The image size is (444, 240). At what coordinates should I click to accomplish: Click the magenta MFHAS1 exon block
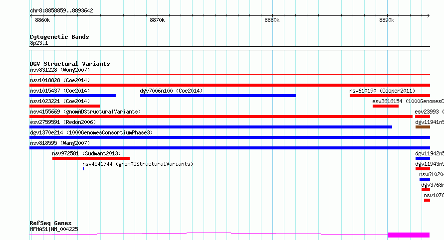pyautogui.click(x=409, y=235)
